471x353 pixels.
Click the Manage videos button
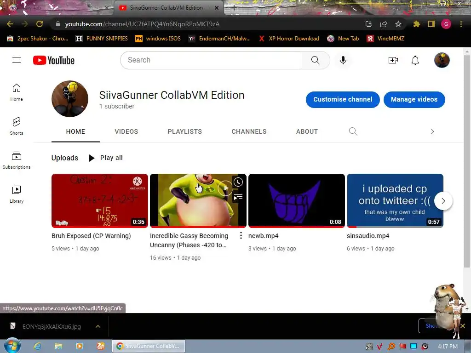tap(414, 99)
